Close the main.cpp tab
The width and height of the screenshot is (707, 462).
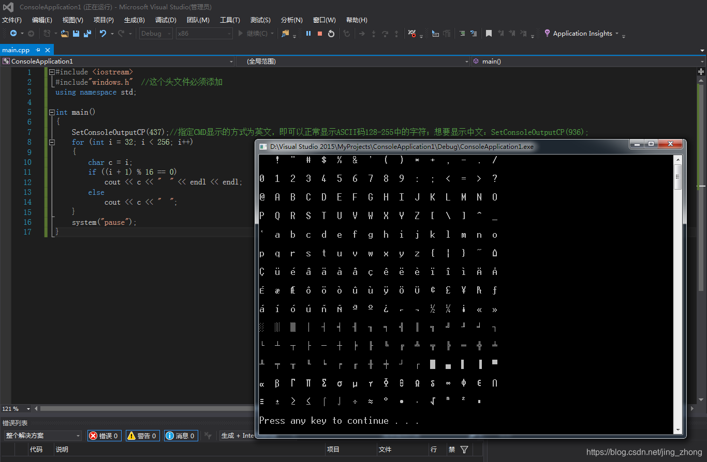point(47,50)
